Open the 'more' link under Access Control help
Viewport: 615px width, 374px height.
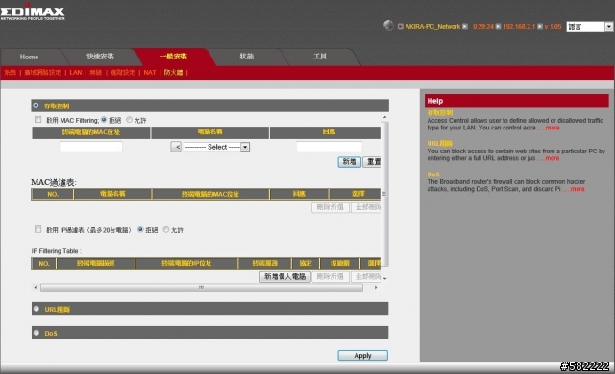click(x=553, y=128)
